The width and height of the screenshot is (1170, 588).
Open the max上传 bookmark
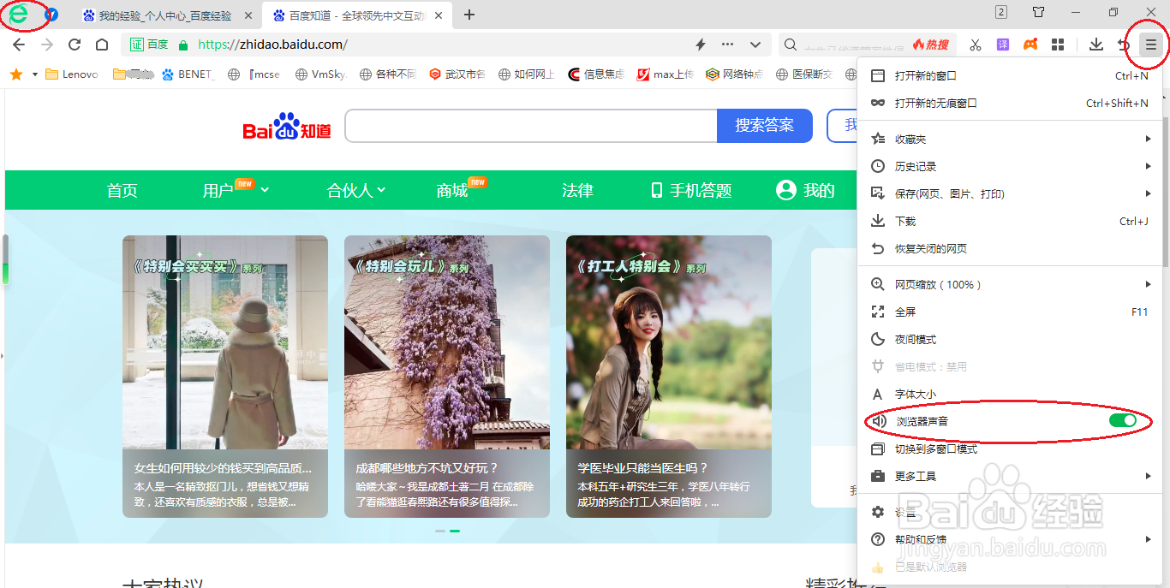tap(665, 74)
